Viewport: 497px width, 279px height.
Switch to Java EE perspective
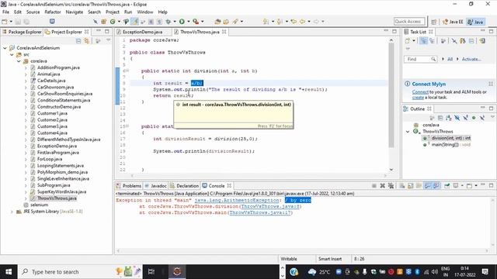pos(453,22)
